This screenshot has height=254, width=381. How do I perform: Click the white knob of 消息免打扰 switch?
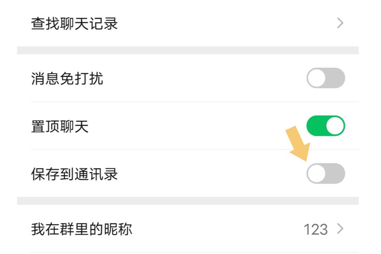point(317,78)
